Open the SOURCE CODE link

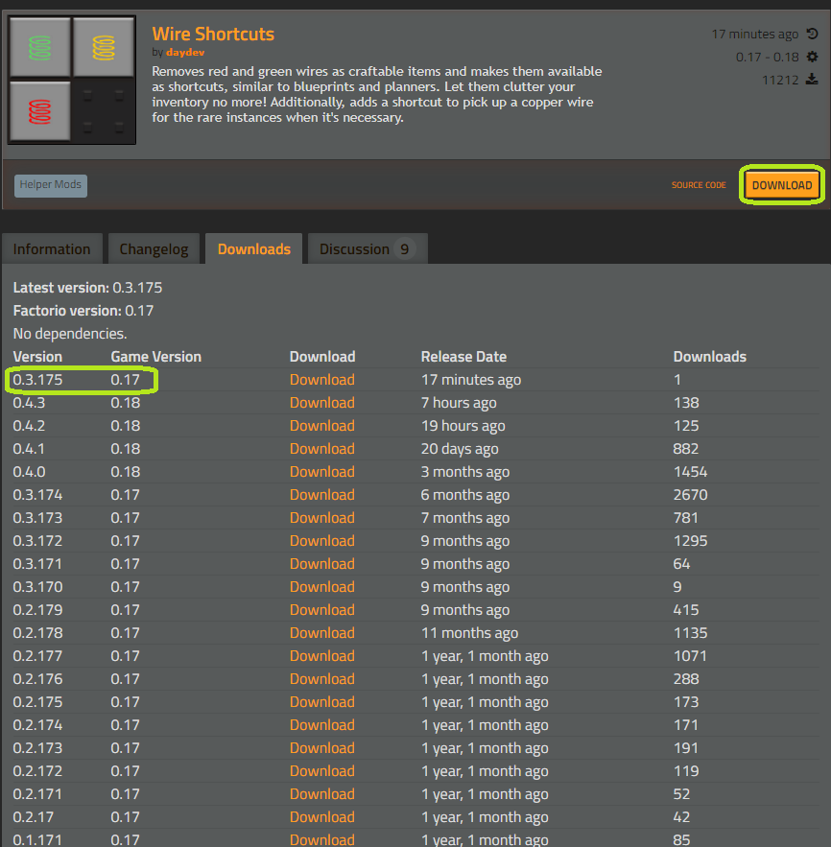[699, 185]
